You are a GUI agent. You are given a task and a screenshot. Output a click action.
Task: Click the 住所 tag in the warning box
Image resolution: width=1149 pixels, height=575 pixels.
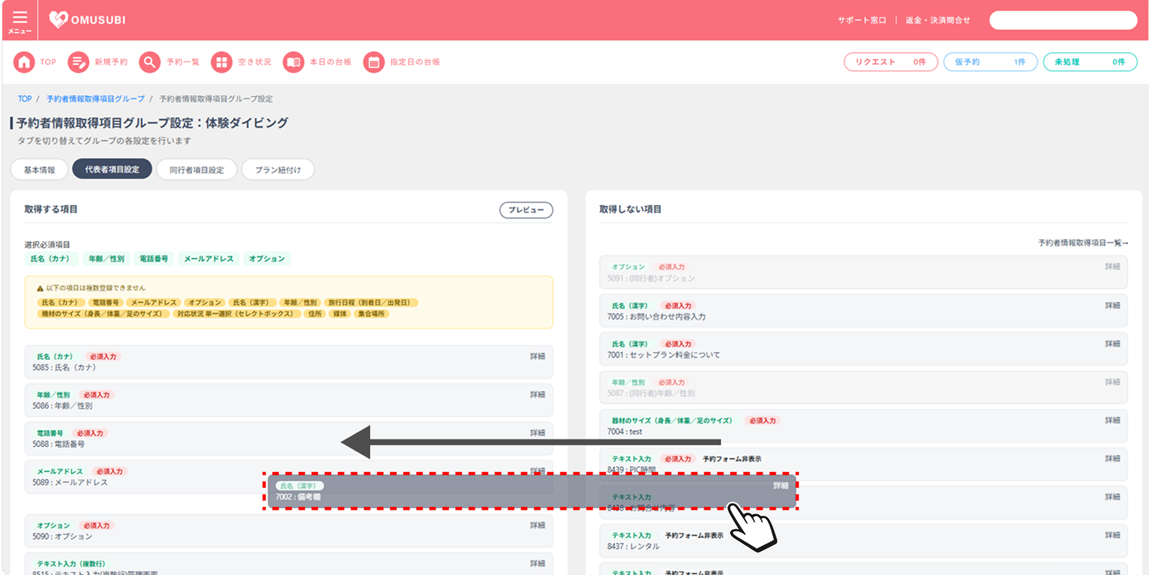(315, 314)
